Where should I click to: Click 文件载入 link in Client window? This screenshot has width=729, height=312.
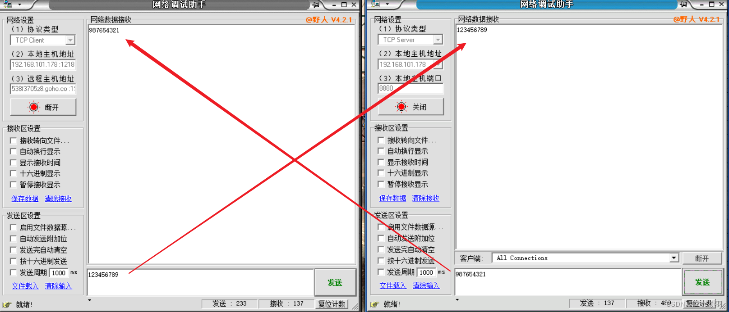pos(25,286)
